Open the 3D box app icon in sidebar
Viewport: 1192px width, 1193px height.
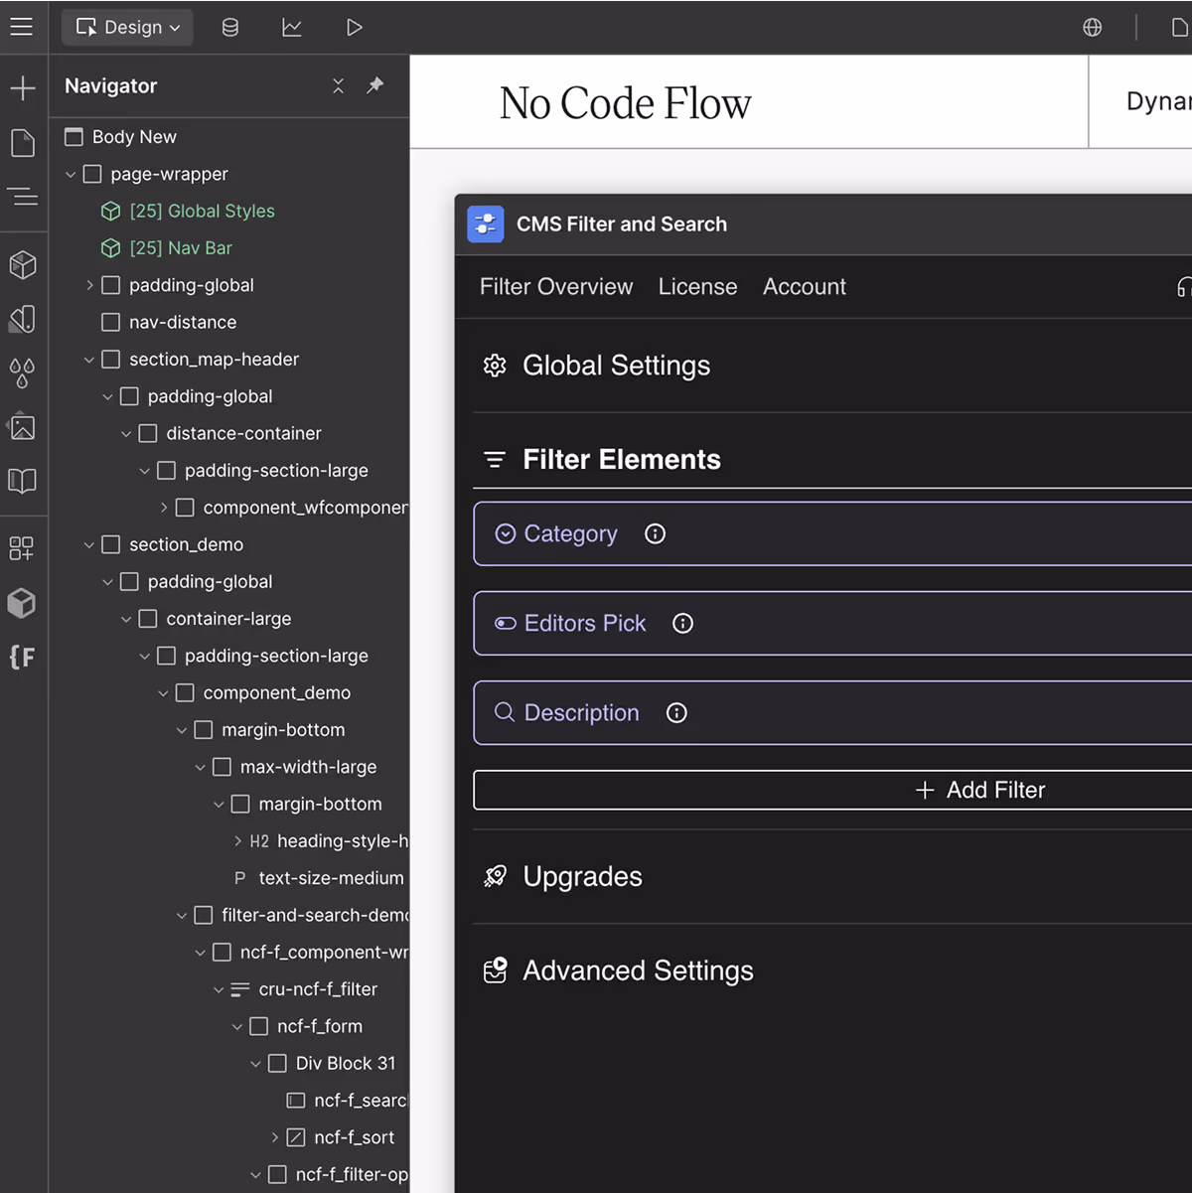[x=22, y=603]
